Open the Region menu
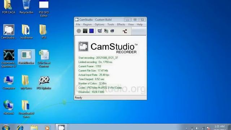The image size is (231, 130). (87, 25)
